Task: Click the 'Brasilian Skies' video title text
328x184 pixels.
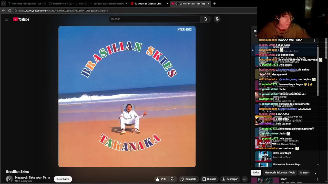Action: (x=17, y=172)
